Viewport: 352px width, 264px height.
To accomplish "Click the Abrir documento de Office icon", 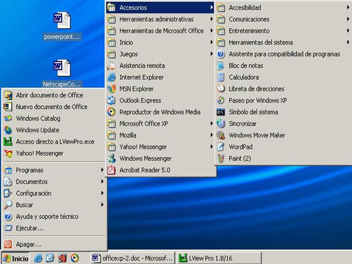I will click(x=8, y=95).
